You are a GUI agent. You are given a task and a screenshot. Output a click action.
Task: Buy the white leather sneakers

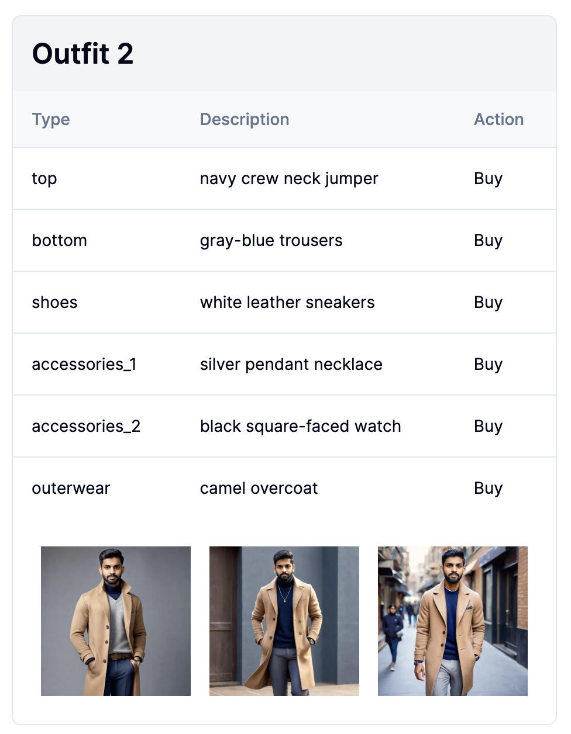pos(488,303)
